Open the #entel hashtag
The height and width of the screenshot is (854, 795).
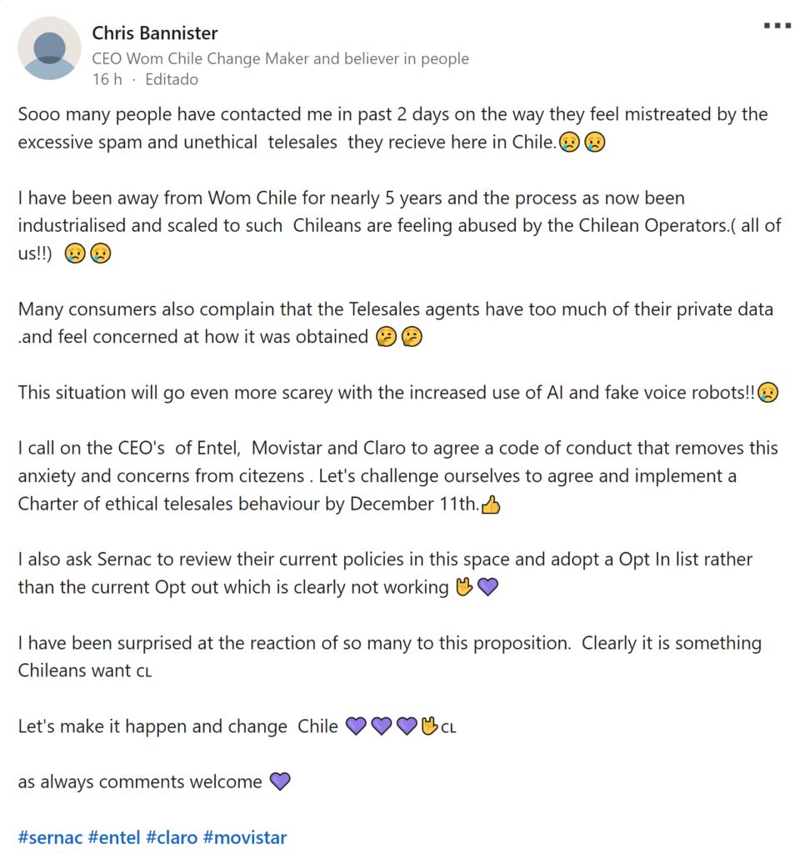(114, 837)
